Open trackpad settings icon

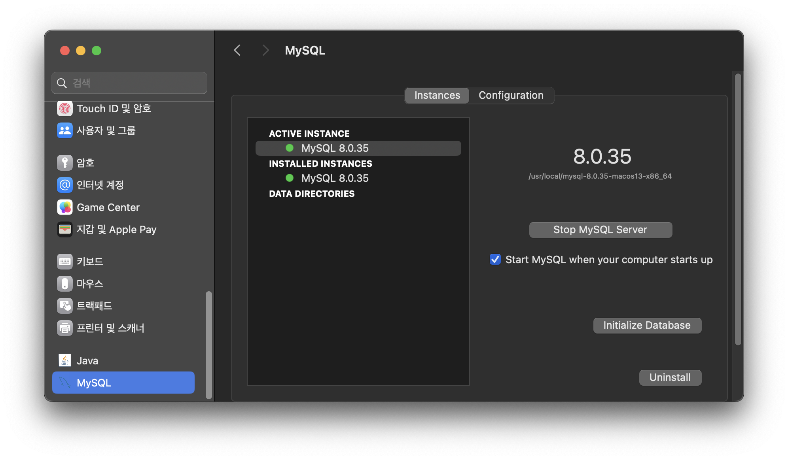pyautogui.click(x=65, y=306)
